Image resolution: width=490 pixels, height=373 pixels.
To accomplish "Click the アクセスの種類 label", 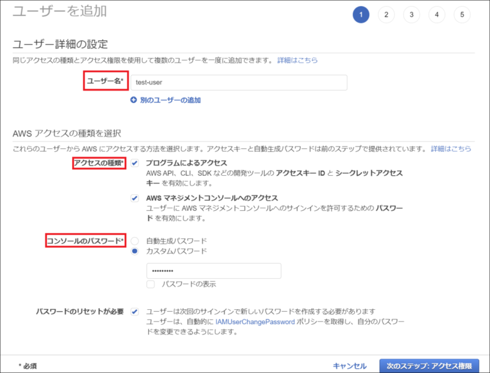I will coord(99,163).
